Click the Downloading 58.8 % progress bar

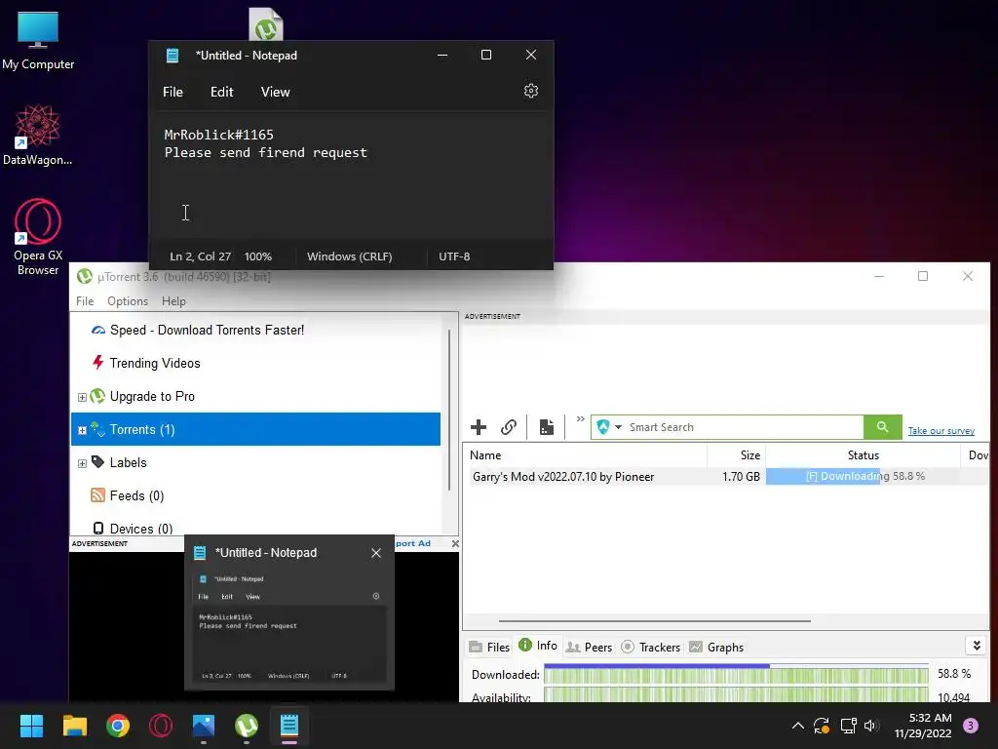point(863,476)
